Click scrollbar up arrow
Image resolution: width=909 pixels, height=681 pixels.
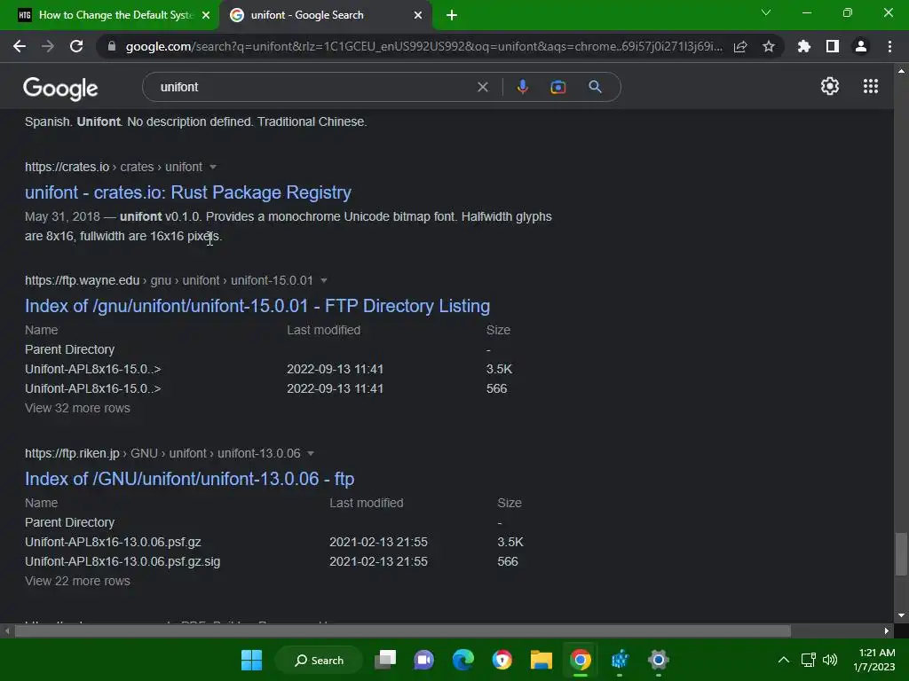(901, 71)
